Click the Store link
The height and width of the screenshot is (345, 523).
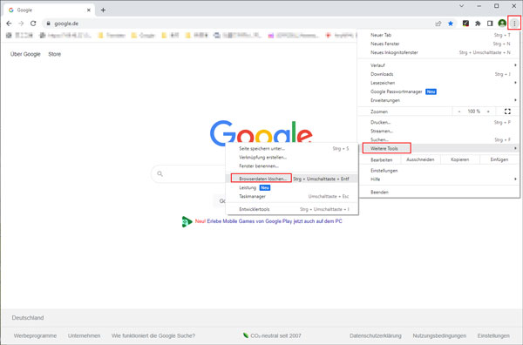tap(55, 54)
